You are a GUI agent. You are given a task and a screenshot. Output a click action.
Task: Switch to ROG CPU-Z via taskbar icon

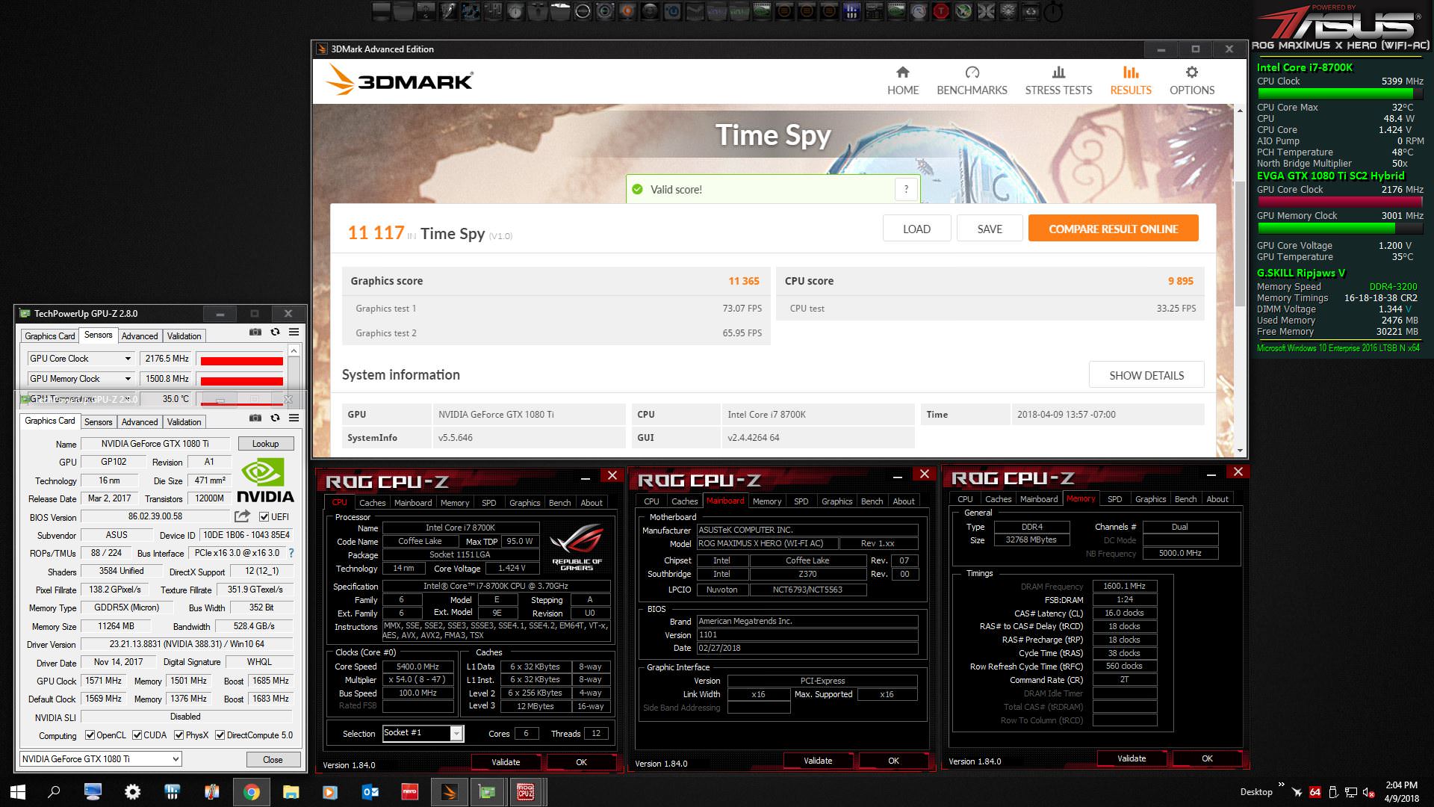[526, 792]
